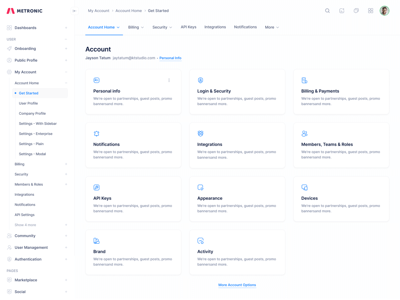
Task: Open the three-dot menu on Personal info card
Action: click(169, 80)
